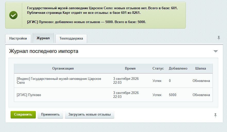Viewport: 227px width, 132px height.
Task: Click the green success checkmark icon
Action: (x=13, y=15)
